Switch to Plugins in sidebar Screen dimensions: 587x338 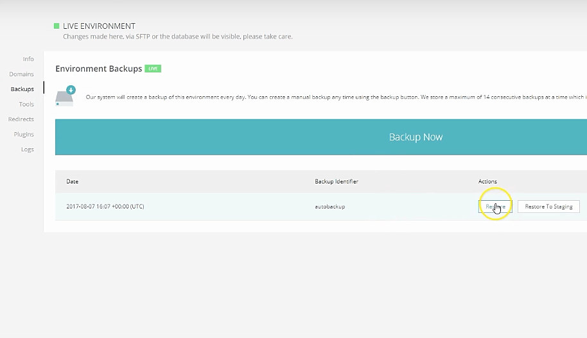(24, 134)
